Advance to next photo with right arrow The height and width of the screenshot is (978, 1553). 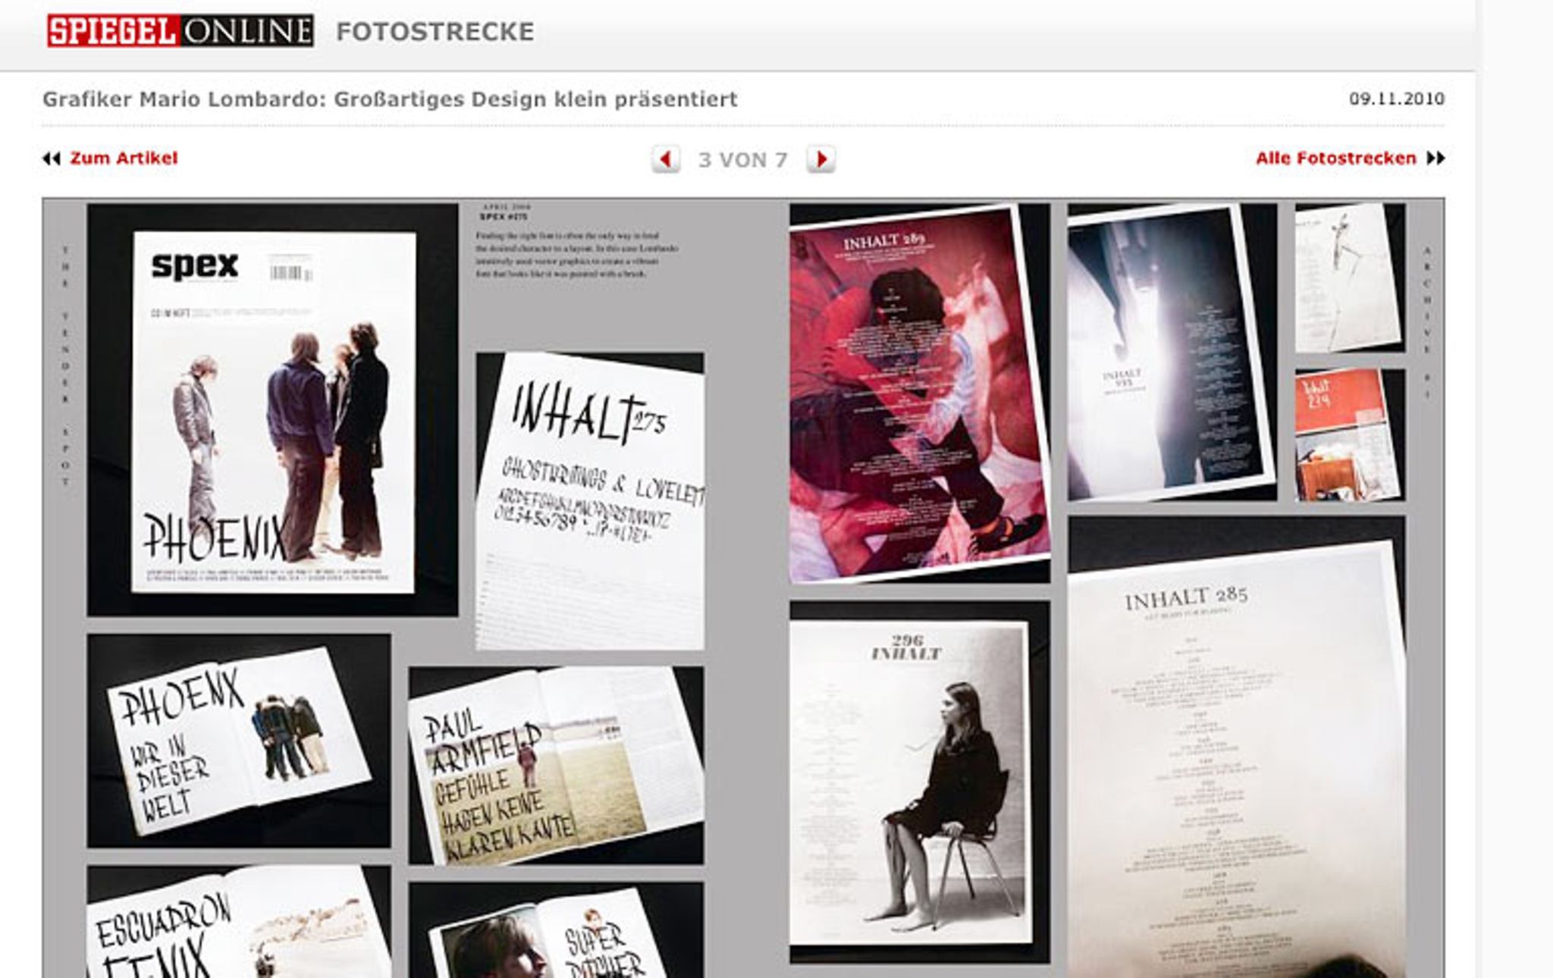(820, 159)
